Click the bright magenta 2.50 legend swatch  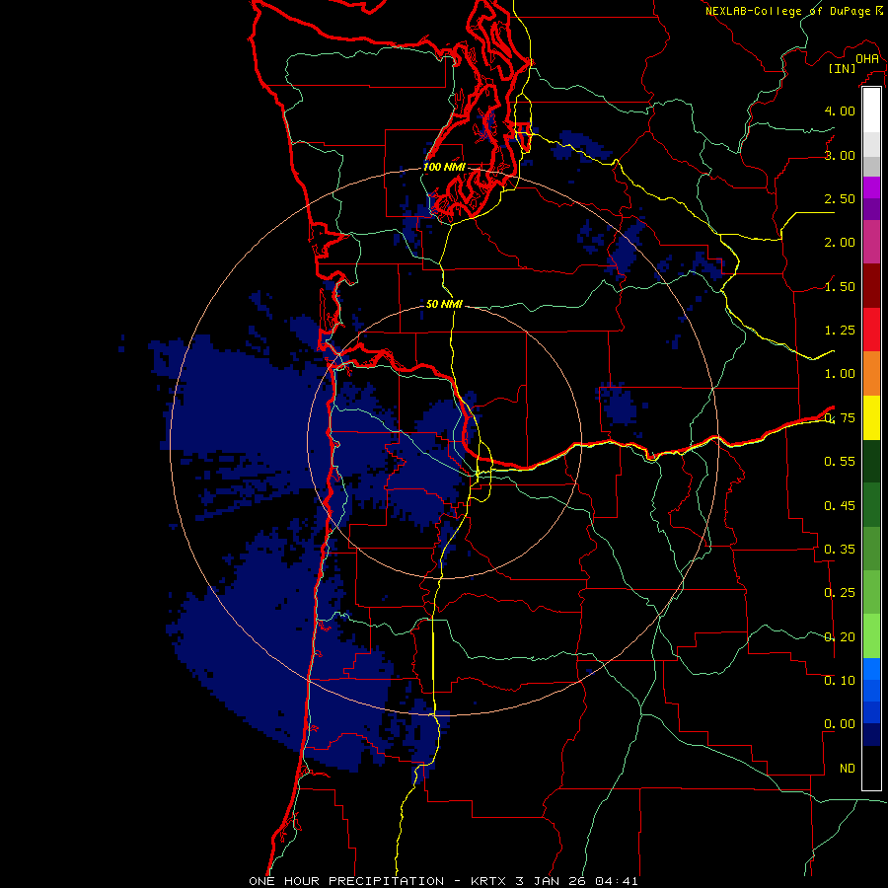click(x=871, y=187)
